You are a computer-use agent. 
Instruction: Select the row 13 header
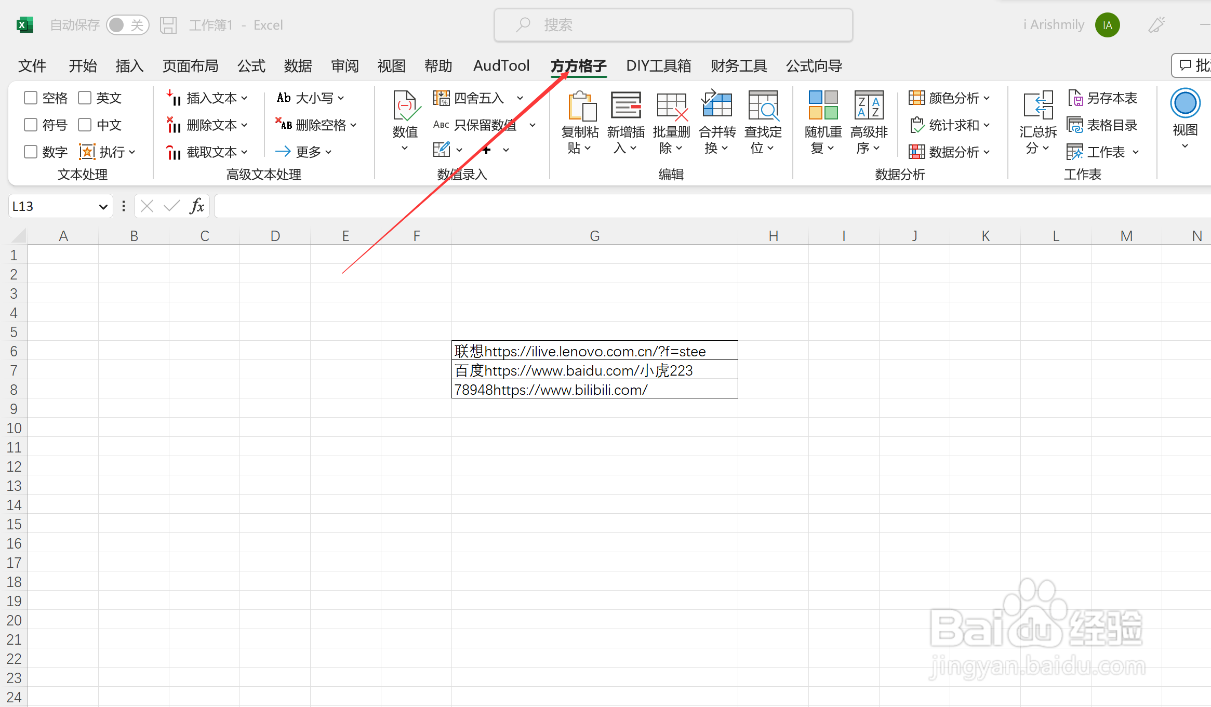pyautogui.click(x=14, y=486)
